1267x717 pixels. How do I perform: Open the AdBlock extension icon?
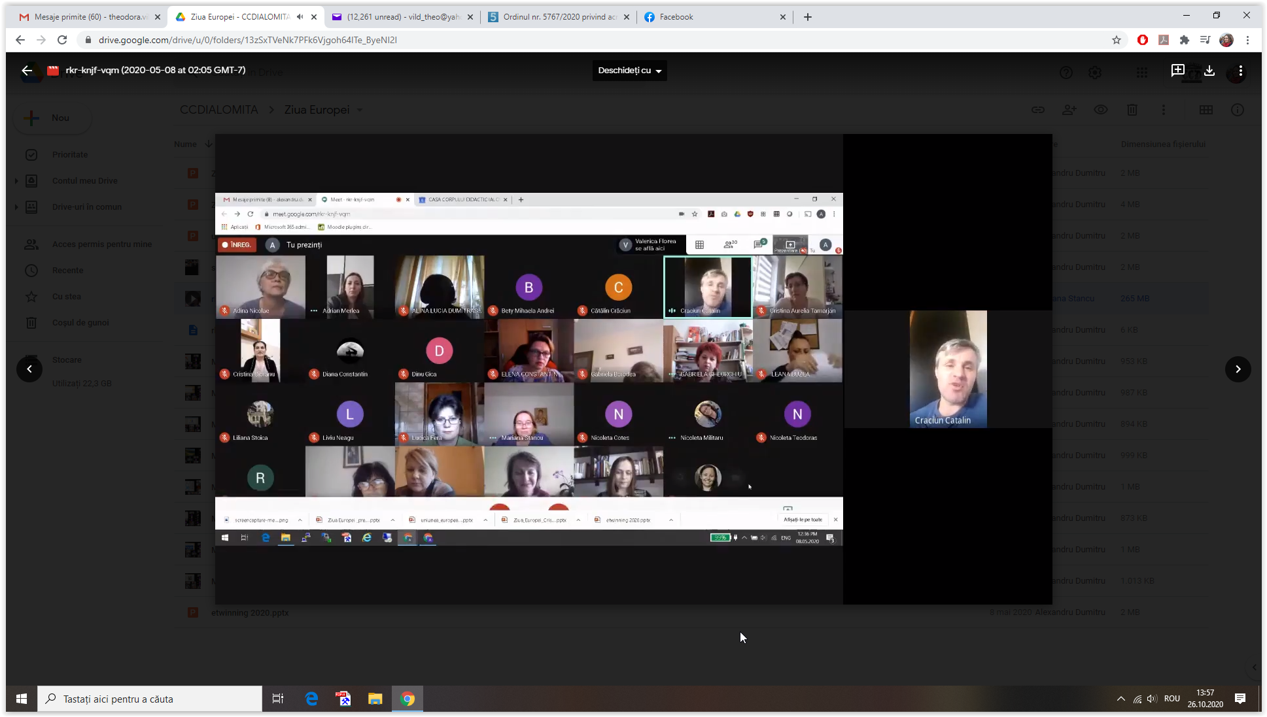coord(1143,40)
